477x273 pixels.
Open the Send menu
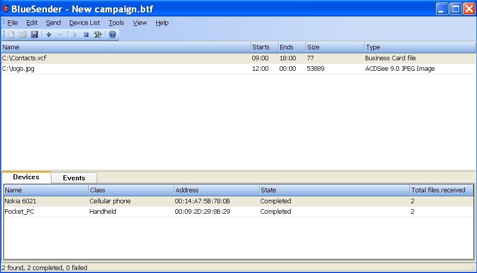pos(53,23)
